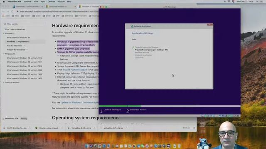This screenshot has width=266, height=149.
Task: Open Windows 10 version 2004 item
Action: pos(24,70)
